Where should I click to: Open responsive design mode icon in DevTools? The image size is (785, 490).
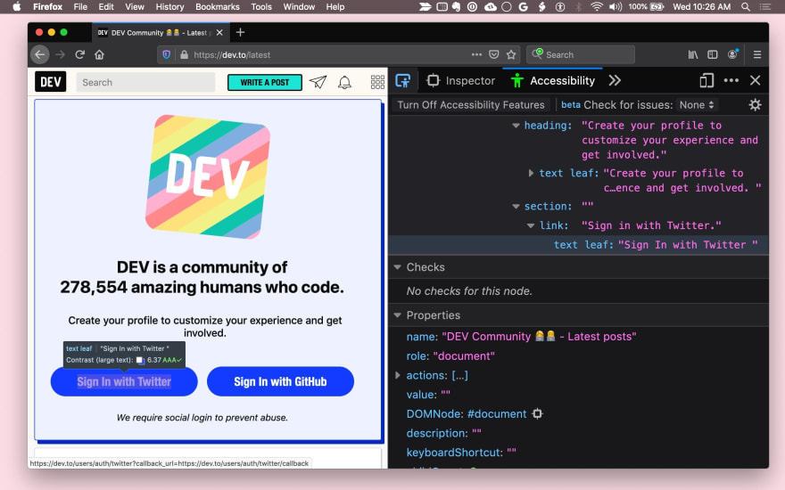706,80
